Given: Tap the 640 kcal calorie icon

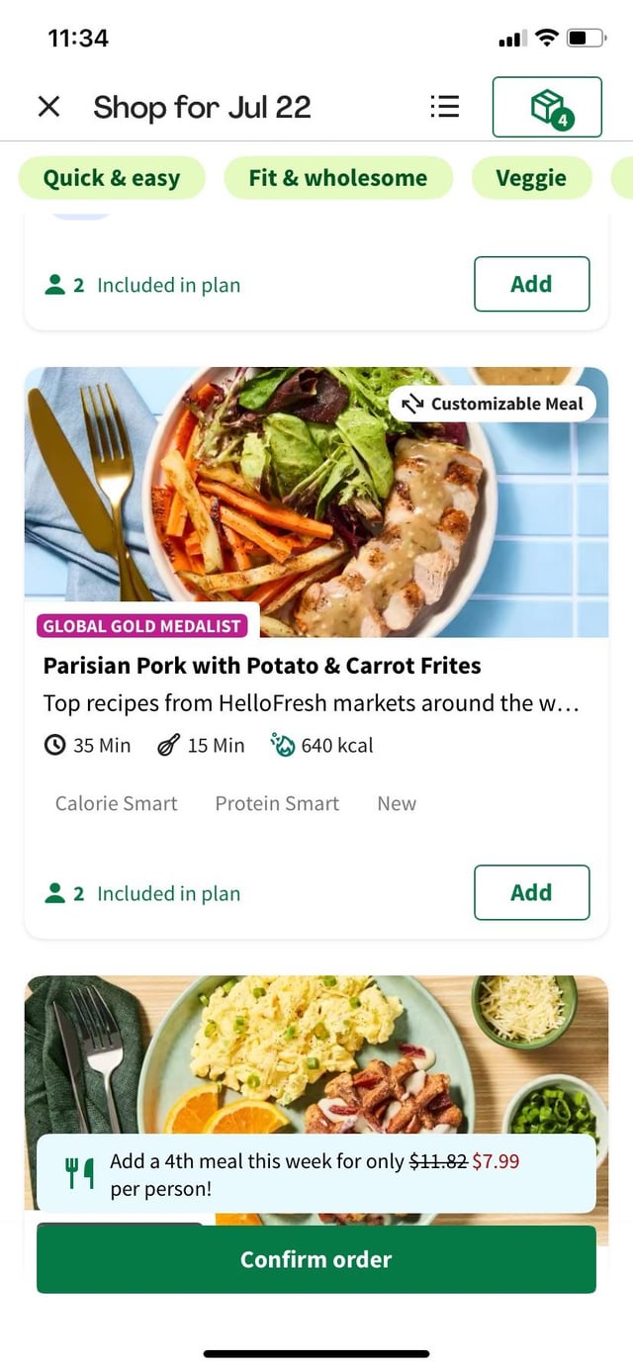Looking at the screenshot, I should [283, 746].
